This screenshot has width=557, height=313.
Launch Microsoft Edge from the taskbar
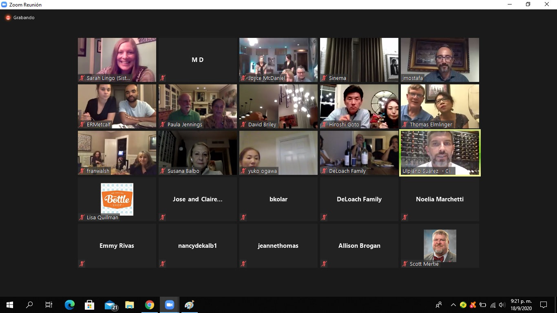[x=70, y=305]
